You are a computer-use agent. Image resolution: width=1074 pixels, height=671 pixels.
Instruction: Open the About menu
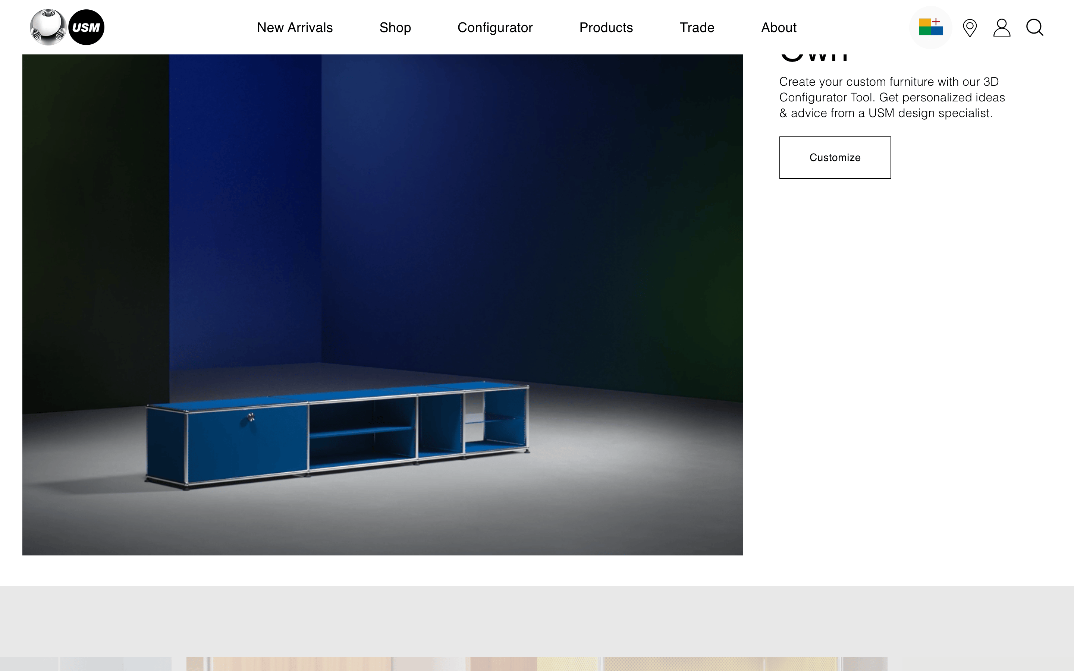point(779,28)
